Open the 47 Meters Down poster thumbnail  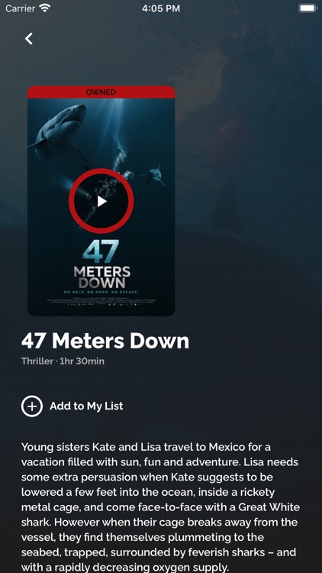101,201
